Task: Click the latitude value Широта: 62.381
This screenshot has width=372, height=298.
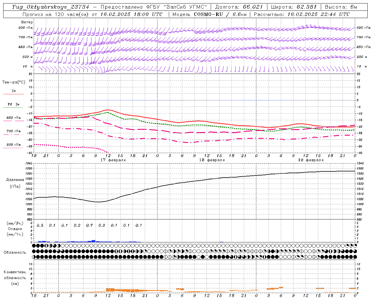Action: pyautogui.click(x=294, y=7)
